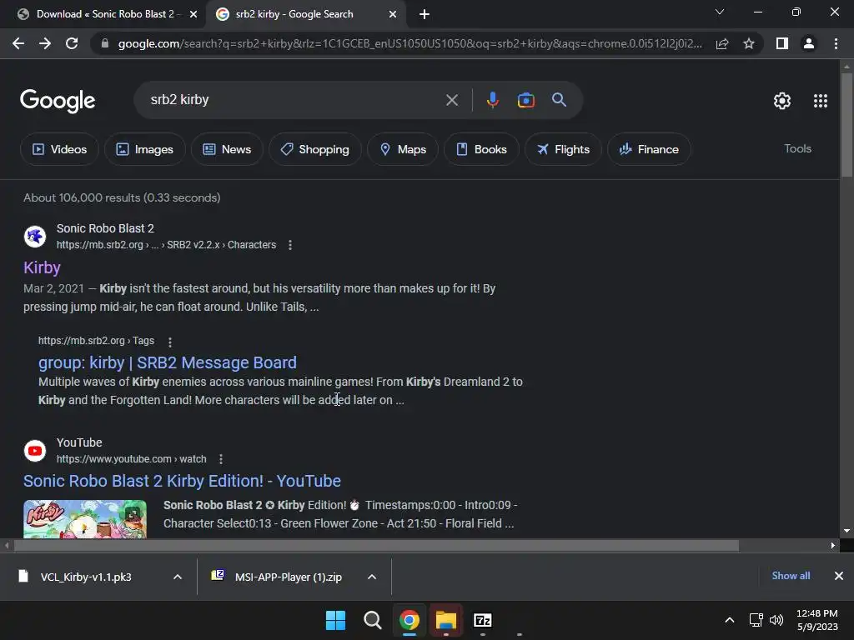Search by image with the camera icon
The image size is (854, 640).
pyautogui.click(x=525, y=100)
